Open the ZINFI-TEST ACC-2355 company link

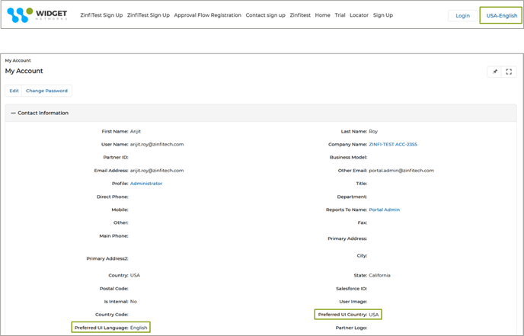point(393,144)
